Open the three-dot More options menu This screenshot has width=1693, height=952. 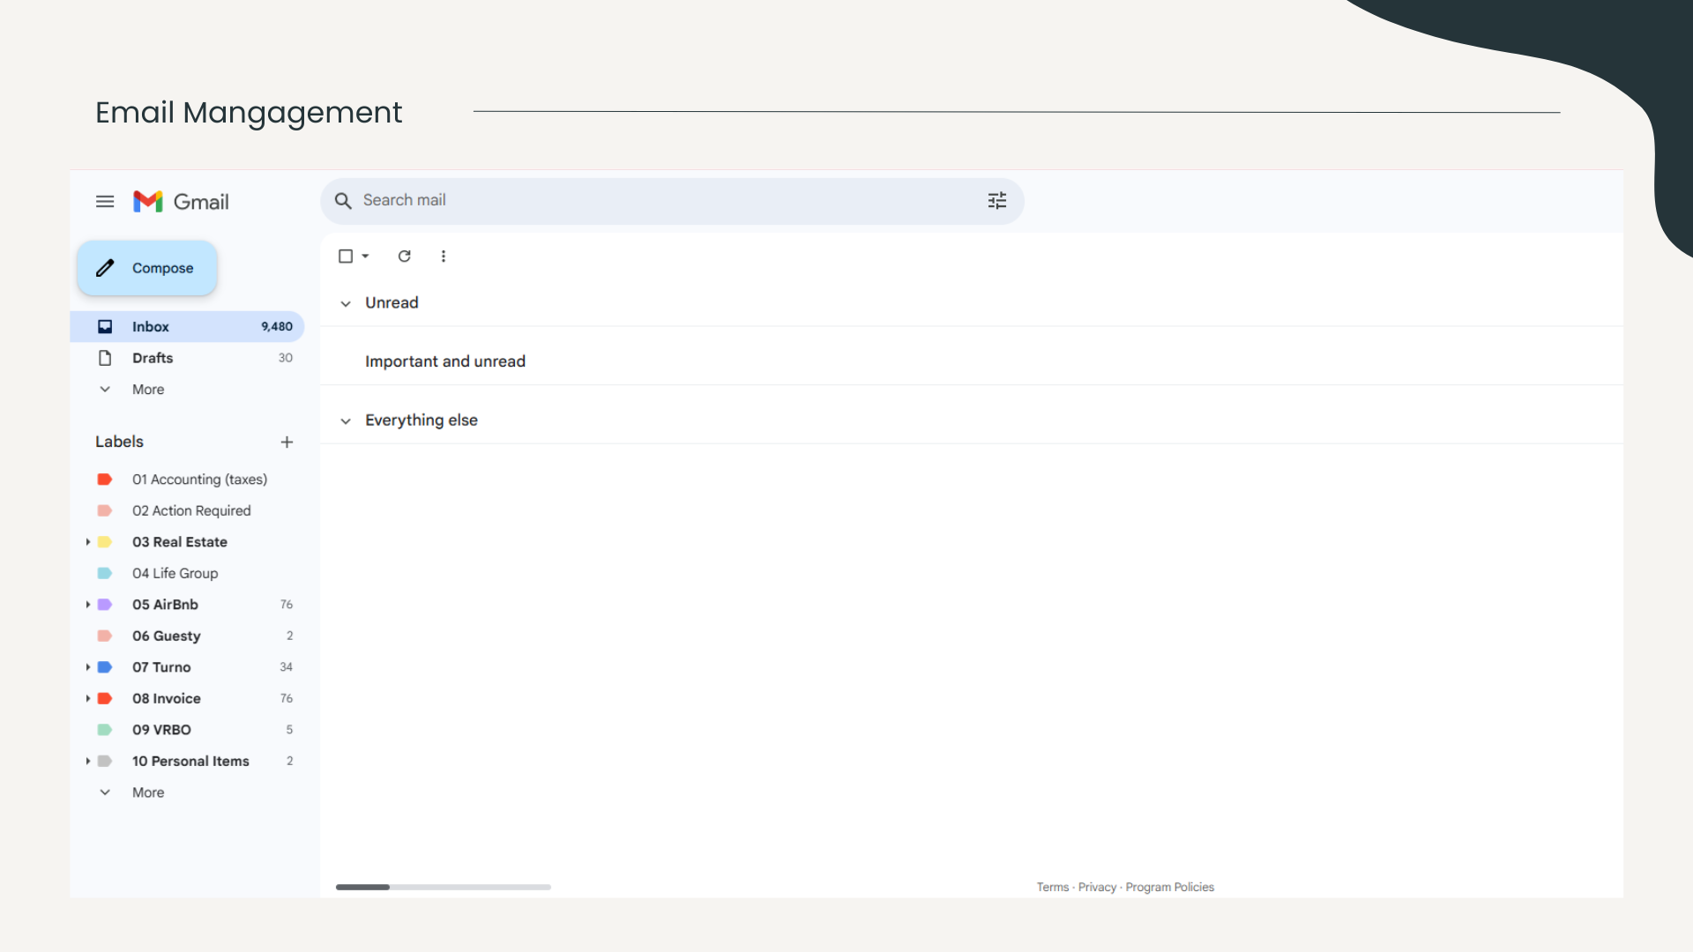pos(444,257)
